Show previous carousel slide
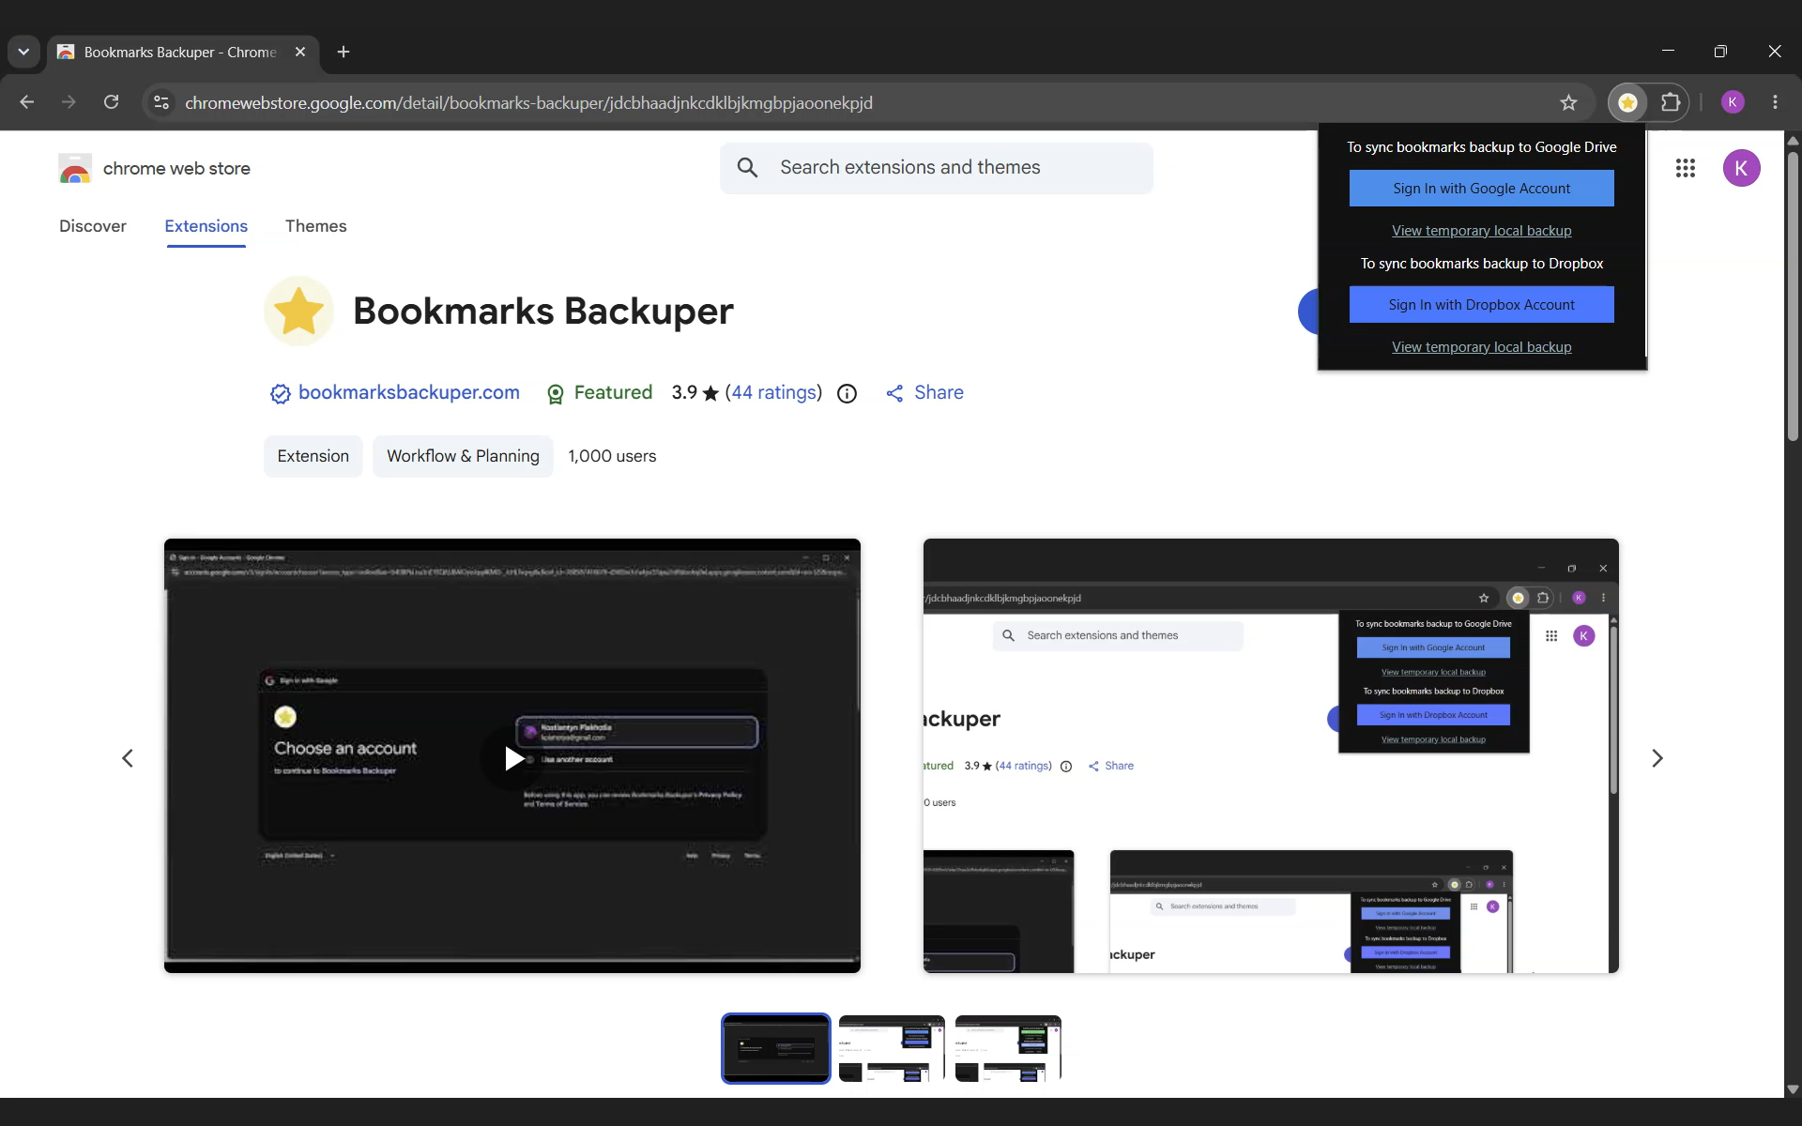This screenshot has height=1126, width=1802. click(128, 758)
